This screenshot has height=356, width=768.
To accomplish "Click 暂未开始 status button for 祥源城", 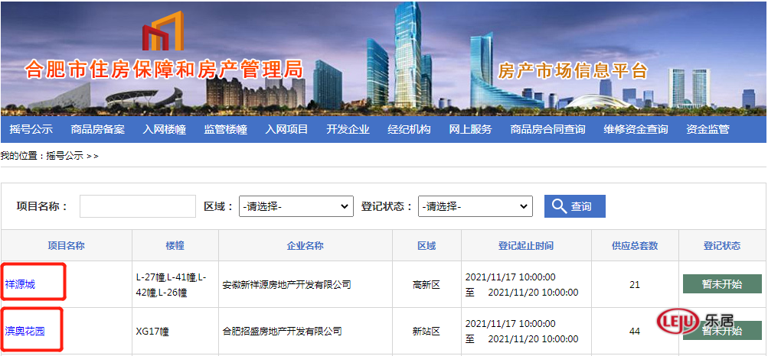I will click(723, 285).
